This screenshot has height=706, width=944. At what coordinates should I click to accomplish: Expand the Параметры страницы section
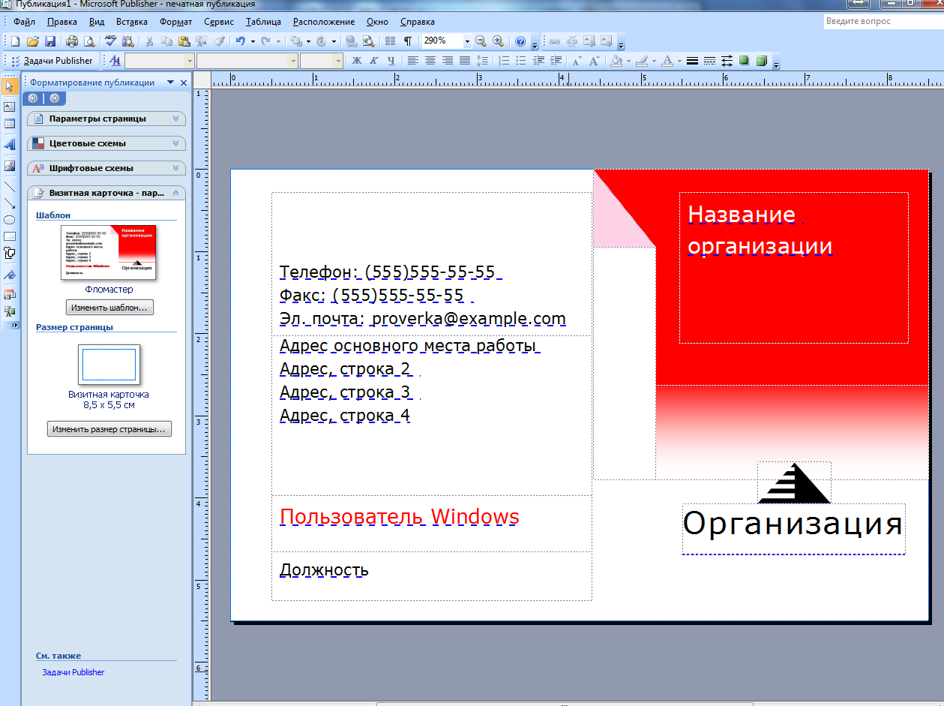106,119
